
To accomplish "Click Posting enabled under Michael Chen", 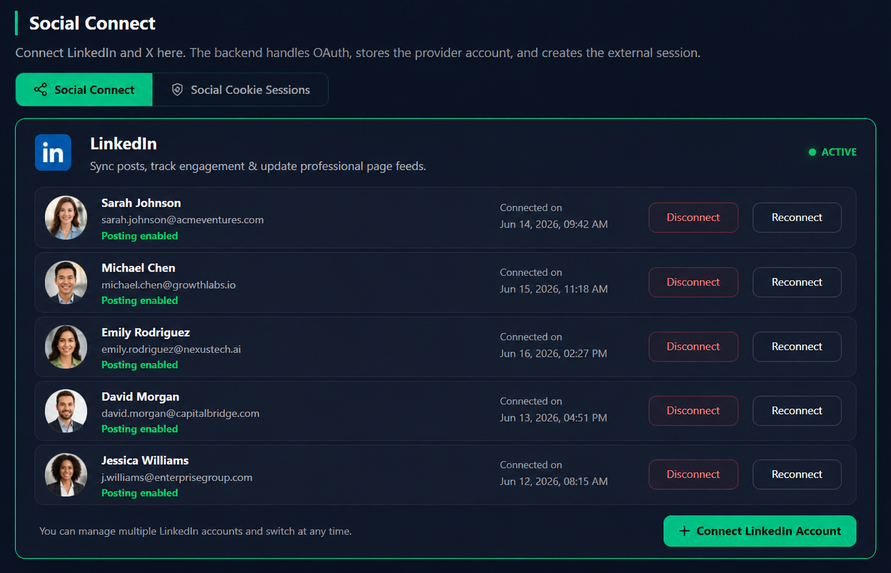I will pos(140,300).
